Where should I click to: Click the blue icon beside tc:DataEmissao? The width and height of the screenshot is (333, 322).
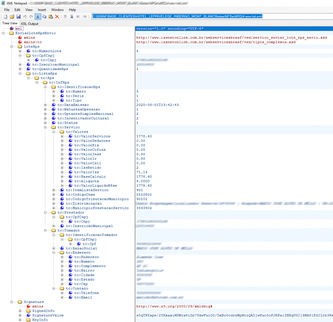click(x=54, y=105)
